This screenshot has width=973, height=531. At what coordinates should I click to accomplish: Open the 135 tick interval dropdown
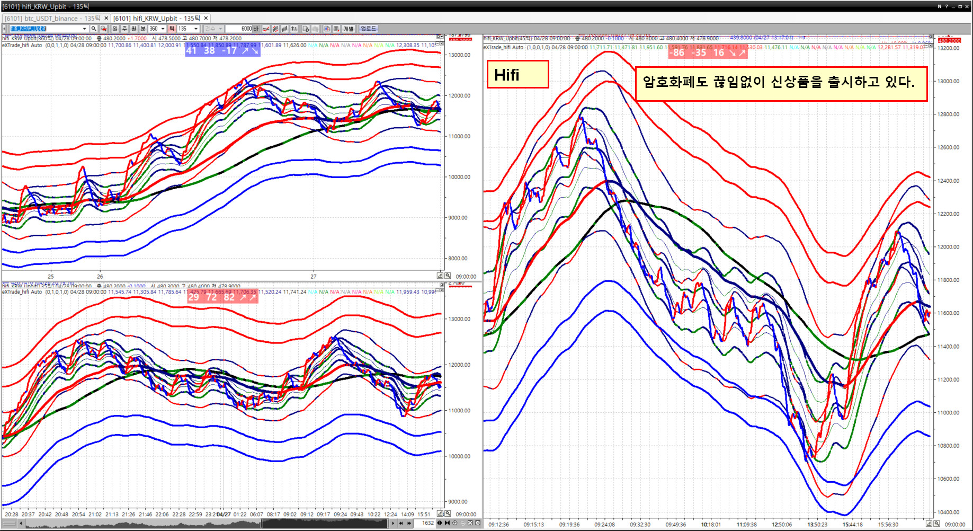click(x=196, y=29)
